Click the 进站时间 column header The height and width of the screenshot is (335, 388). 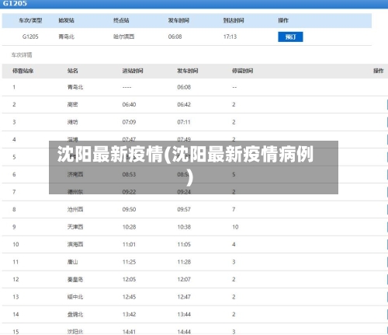[x=133, y=71]
